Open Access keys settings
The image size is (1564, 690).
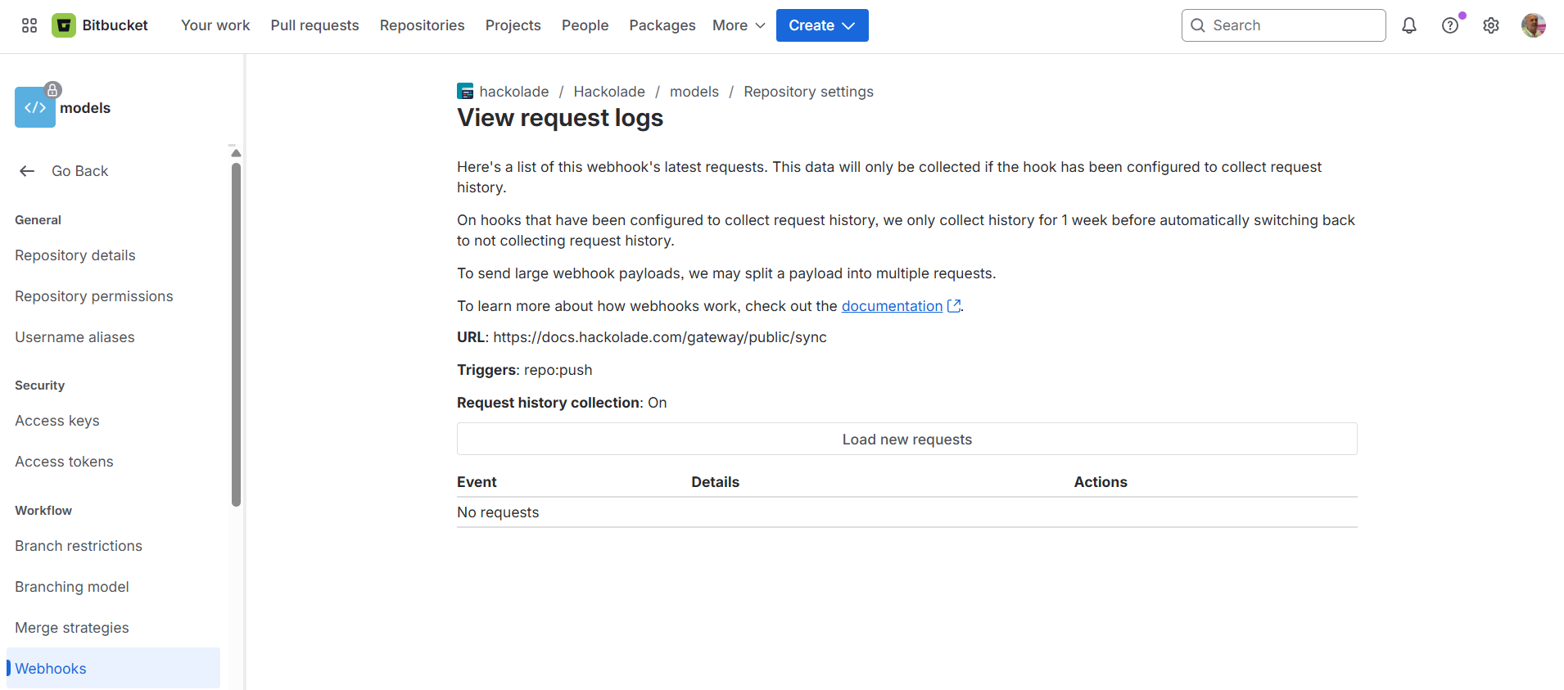57,421
